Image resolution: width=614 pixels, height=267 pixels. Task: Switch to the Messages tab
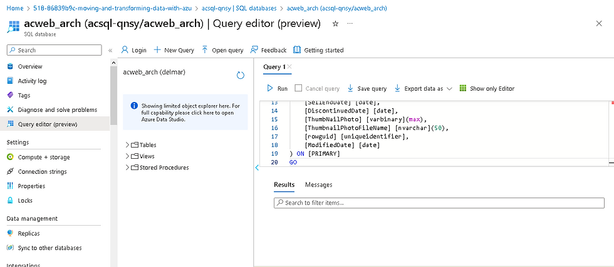pyautogui.click(x=318, y=184)
